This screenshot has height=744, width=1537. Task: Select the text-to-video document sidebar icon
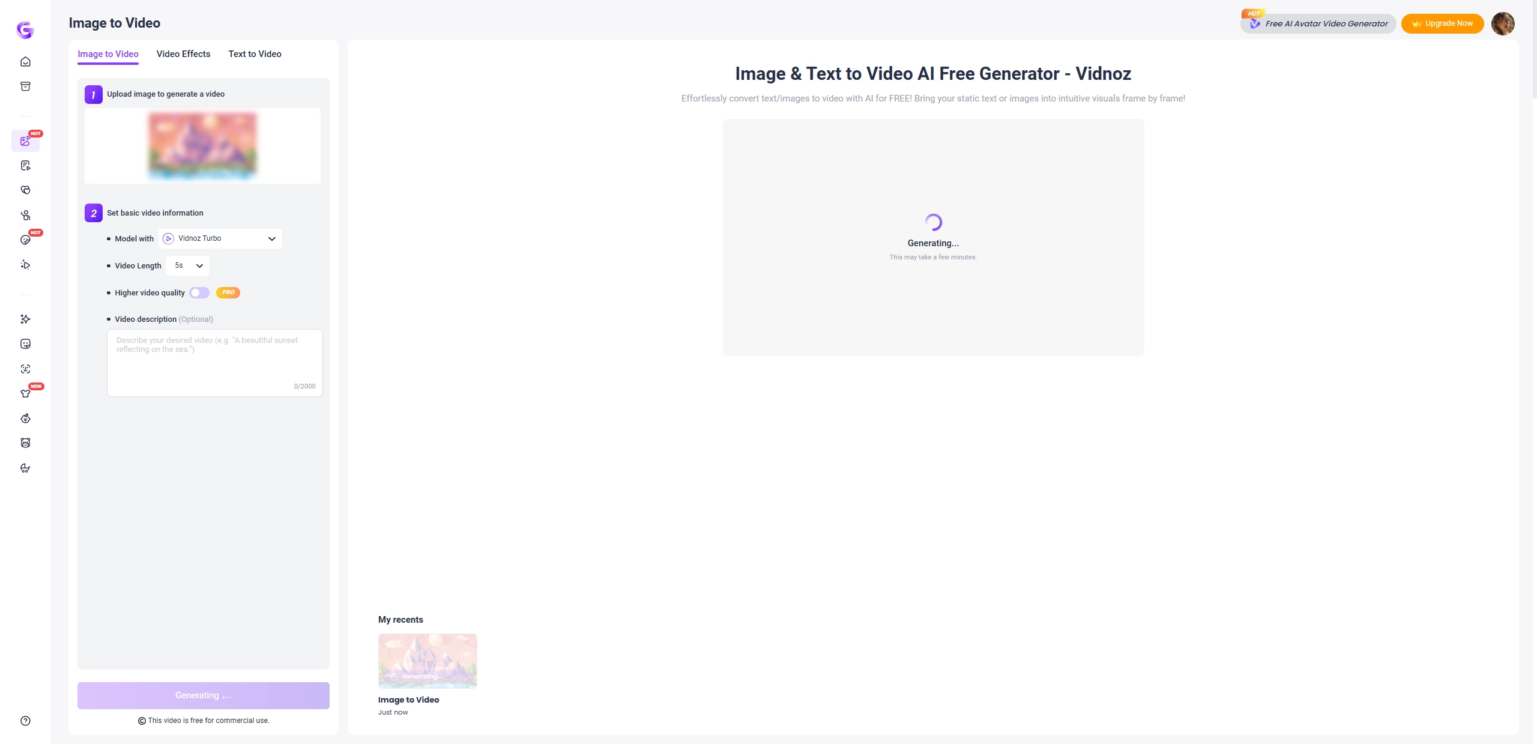click(25, 166)
